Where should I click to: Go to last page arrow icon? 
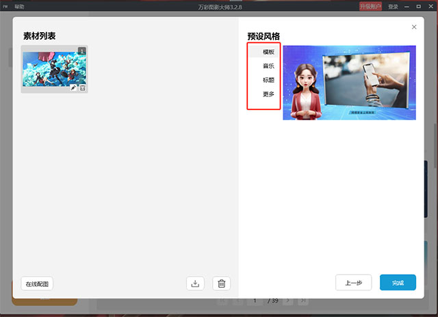[x=303, y=301]
